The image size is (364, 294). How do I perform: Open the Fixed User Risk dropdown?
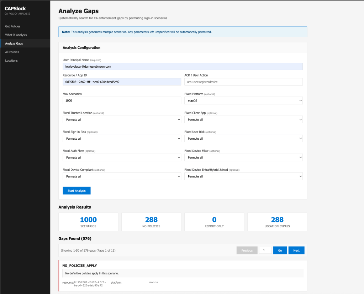pos(243,139)
